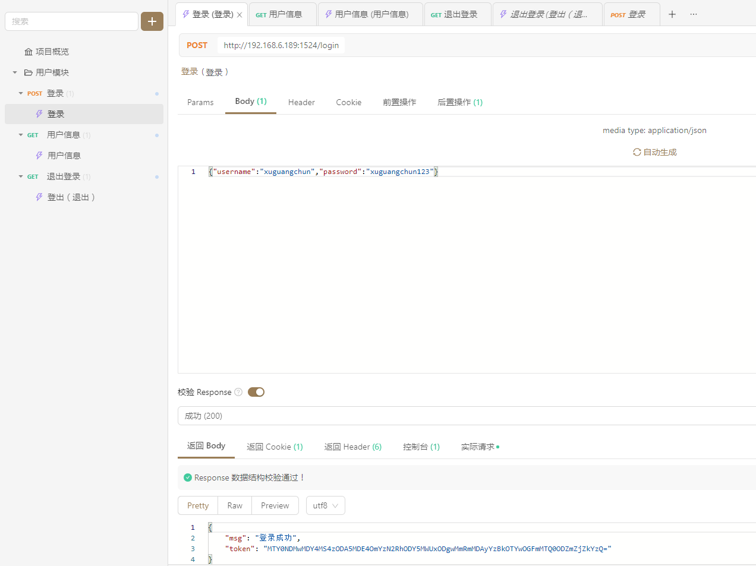Switch to 返回 Cookie (1) tab
The width and height of the screenshot is (756, 566).
[x=275, y=447]
